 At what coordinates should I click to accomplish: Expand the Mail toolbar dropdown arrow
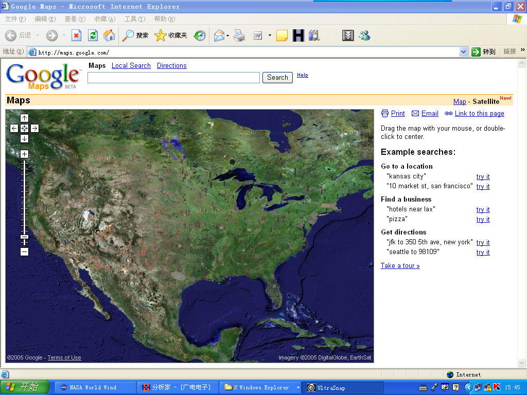click(x=227, y=35)
